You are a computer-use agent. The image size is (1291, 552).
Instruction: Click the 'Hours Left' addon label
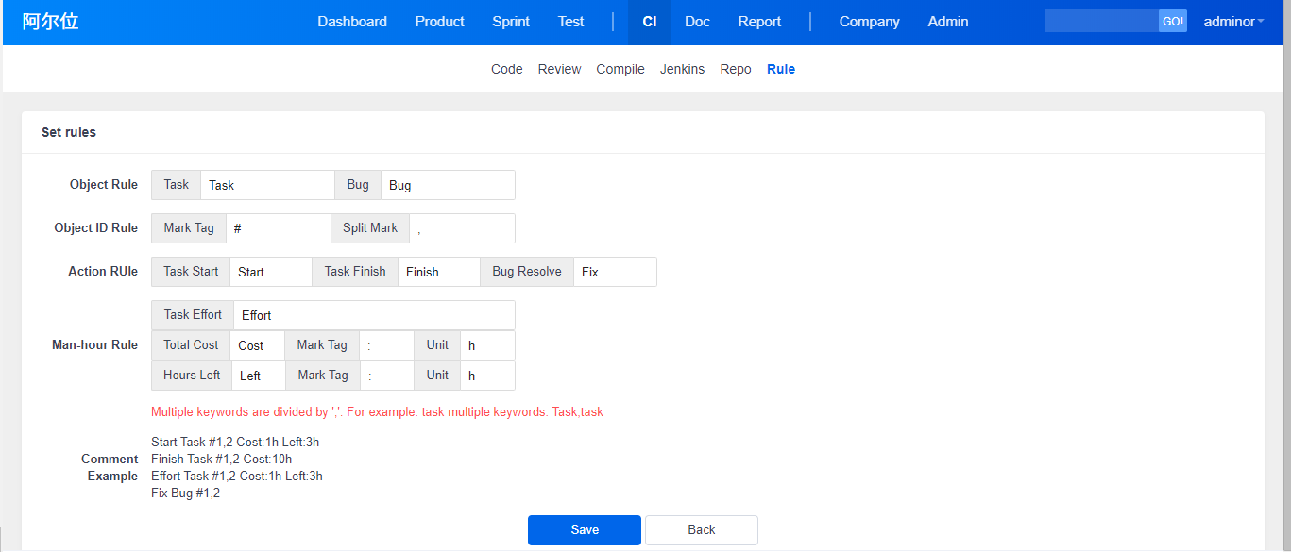[x=192, y=376]
